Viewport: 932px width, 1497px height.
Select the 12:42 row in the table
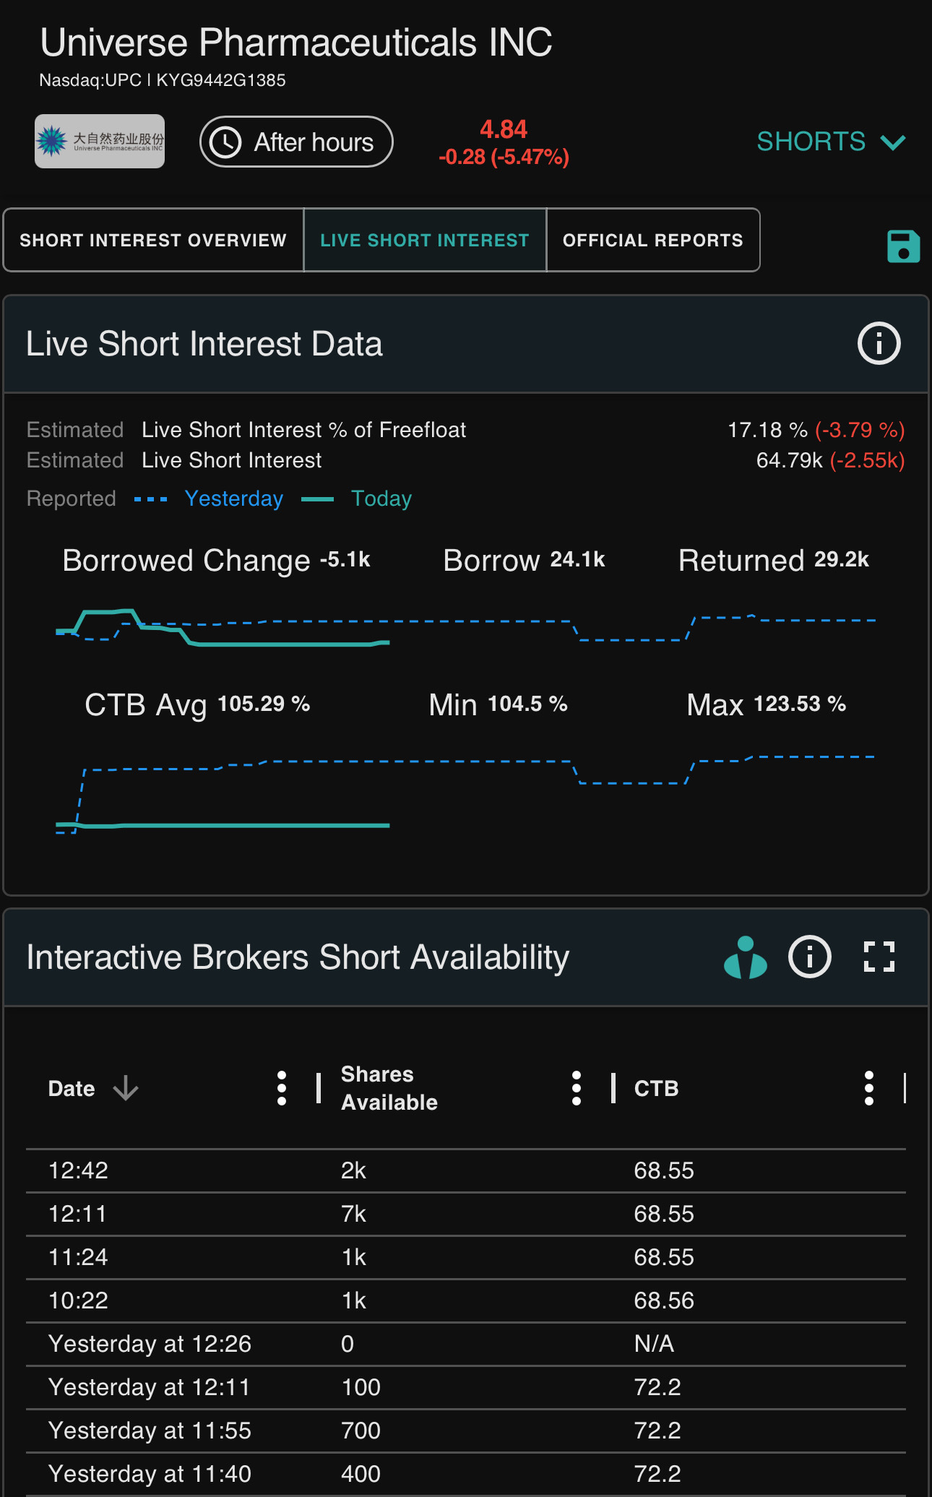point(466,1170)
